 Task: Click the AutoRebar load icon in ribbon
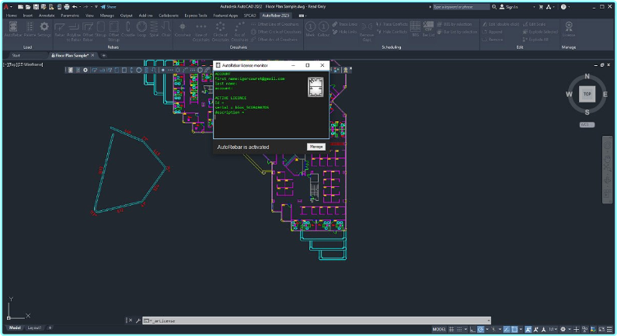point(13,29)
